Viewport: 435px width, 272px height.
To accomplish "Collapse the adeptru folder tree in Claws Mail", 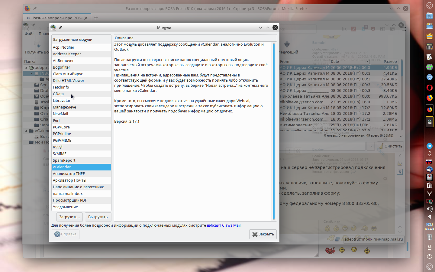I will (x=26, y=68).
